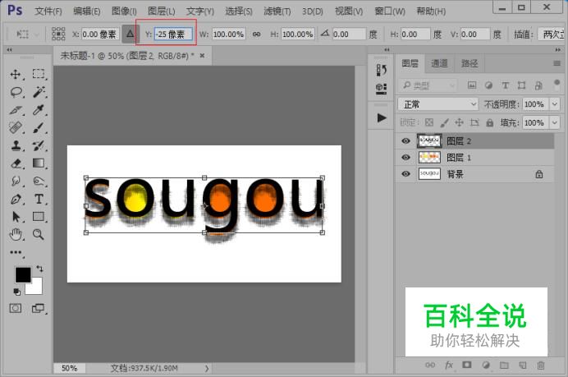Open the 插值 interpolation dropdown
The height and width of the screenshot is (377, 568).
coord(551,34)
